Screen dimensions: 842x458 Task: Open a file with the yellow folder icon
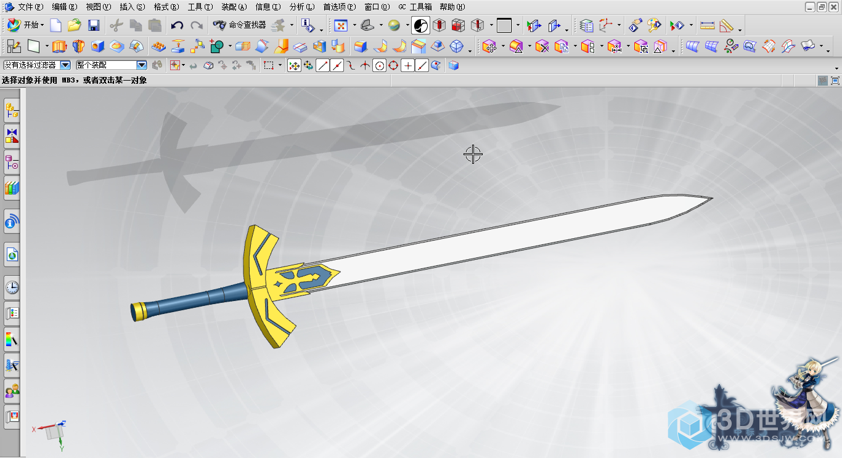tap(75, 25)
